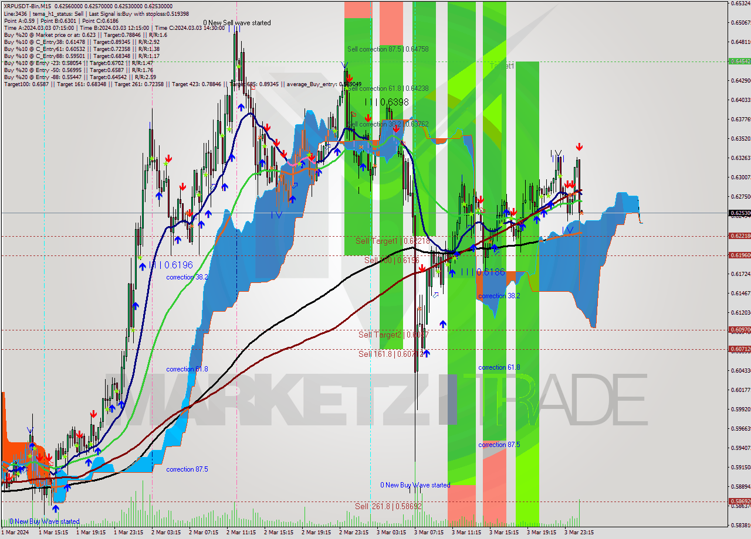Viewport: 751px width, 539px height.
Task: Click the '0 New Sell wave started' label
Action: 237,23
